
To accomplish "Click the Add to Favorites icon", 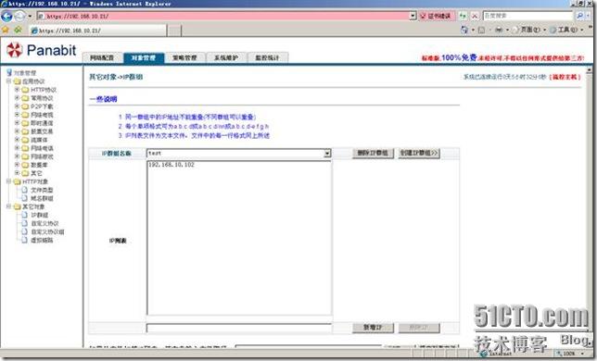I will click(x=18, y=30).
